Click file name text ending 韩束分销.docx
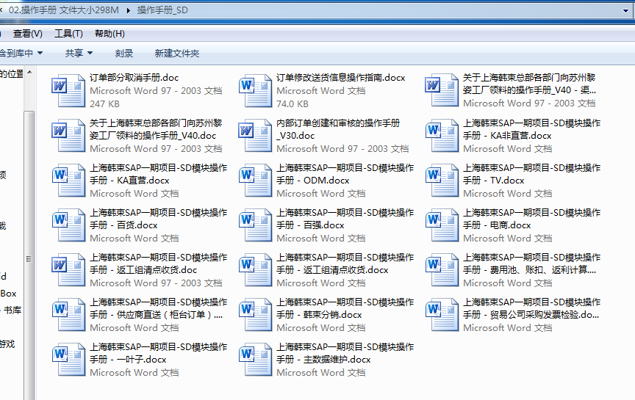 (x=345, y=308)
